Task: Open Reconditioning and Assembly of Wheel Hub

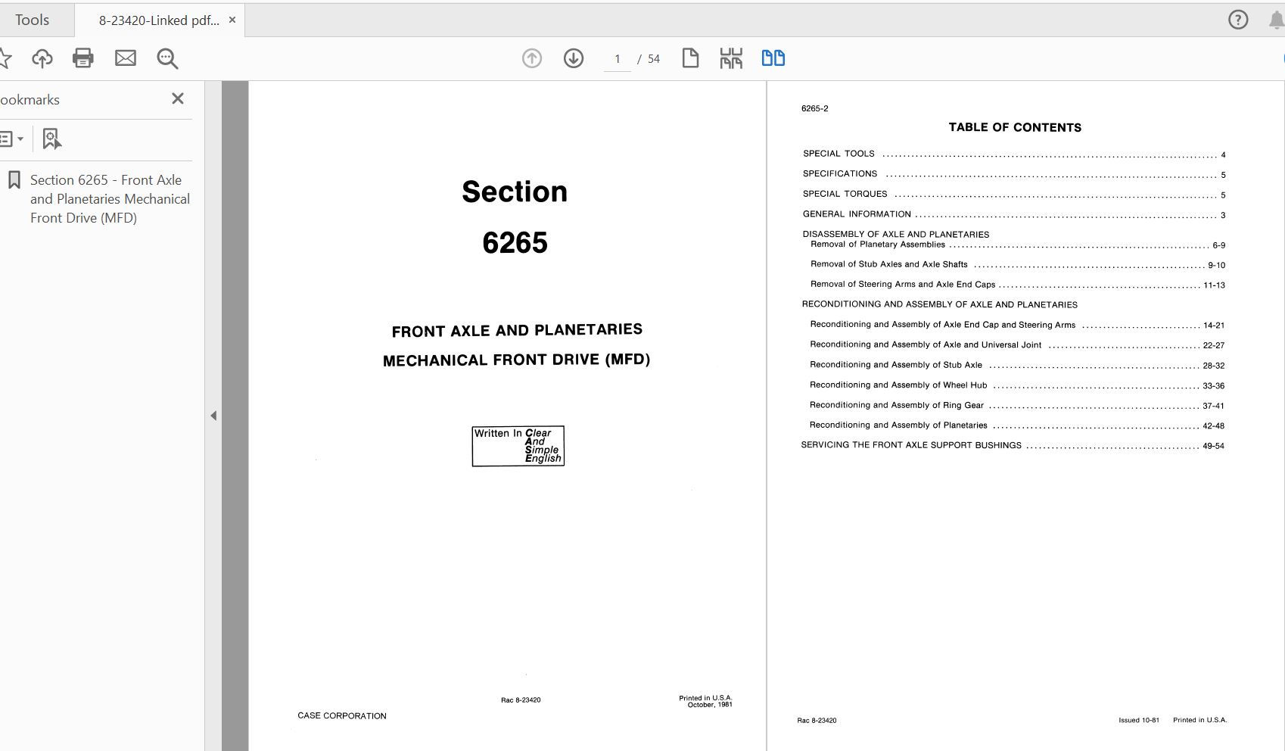Action: pyautogui.click(x=1017, y=385)
